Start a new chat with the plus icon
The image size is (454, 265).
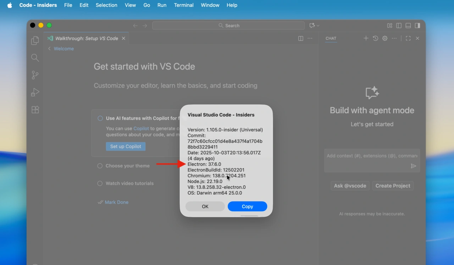[366, 38]
